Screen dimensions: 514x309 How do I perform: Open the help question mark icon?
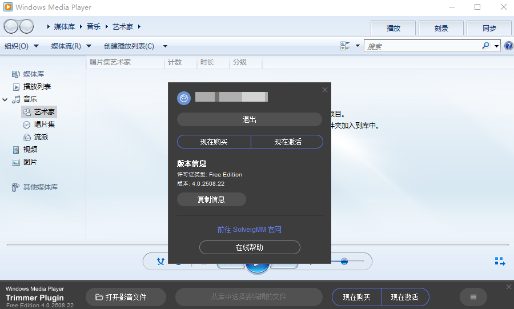pos(508,46)
